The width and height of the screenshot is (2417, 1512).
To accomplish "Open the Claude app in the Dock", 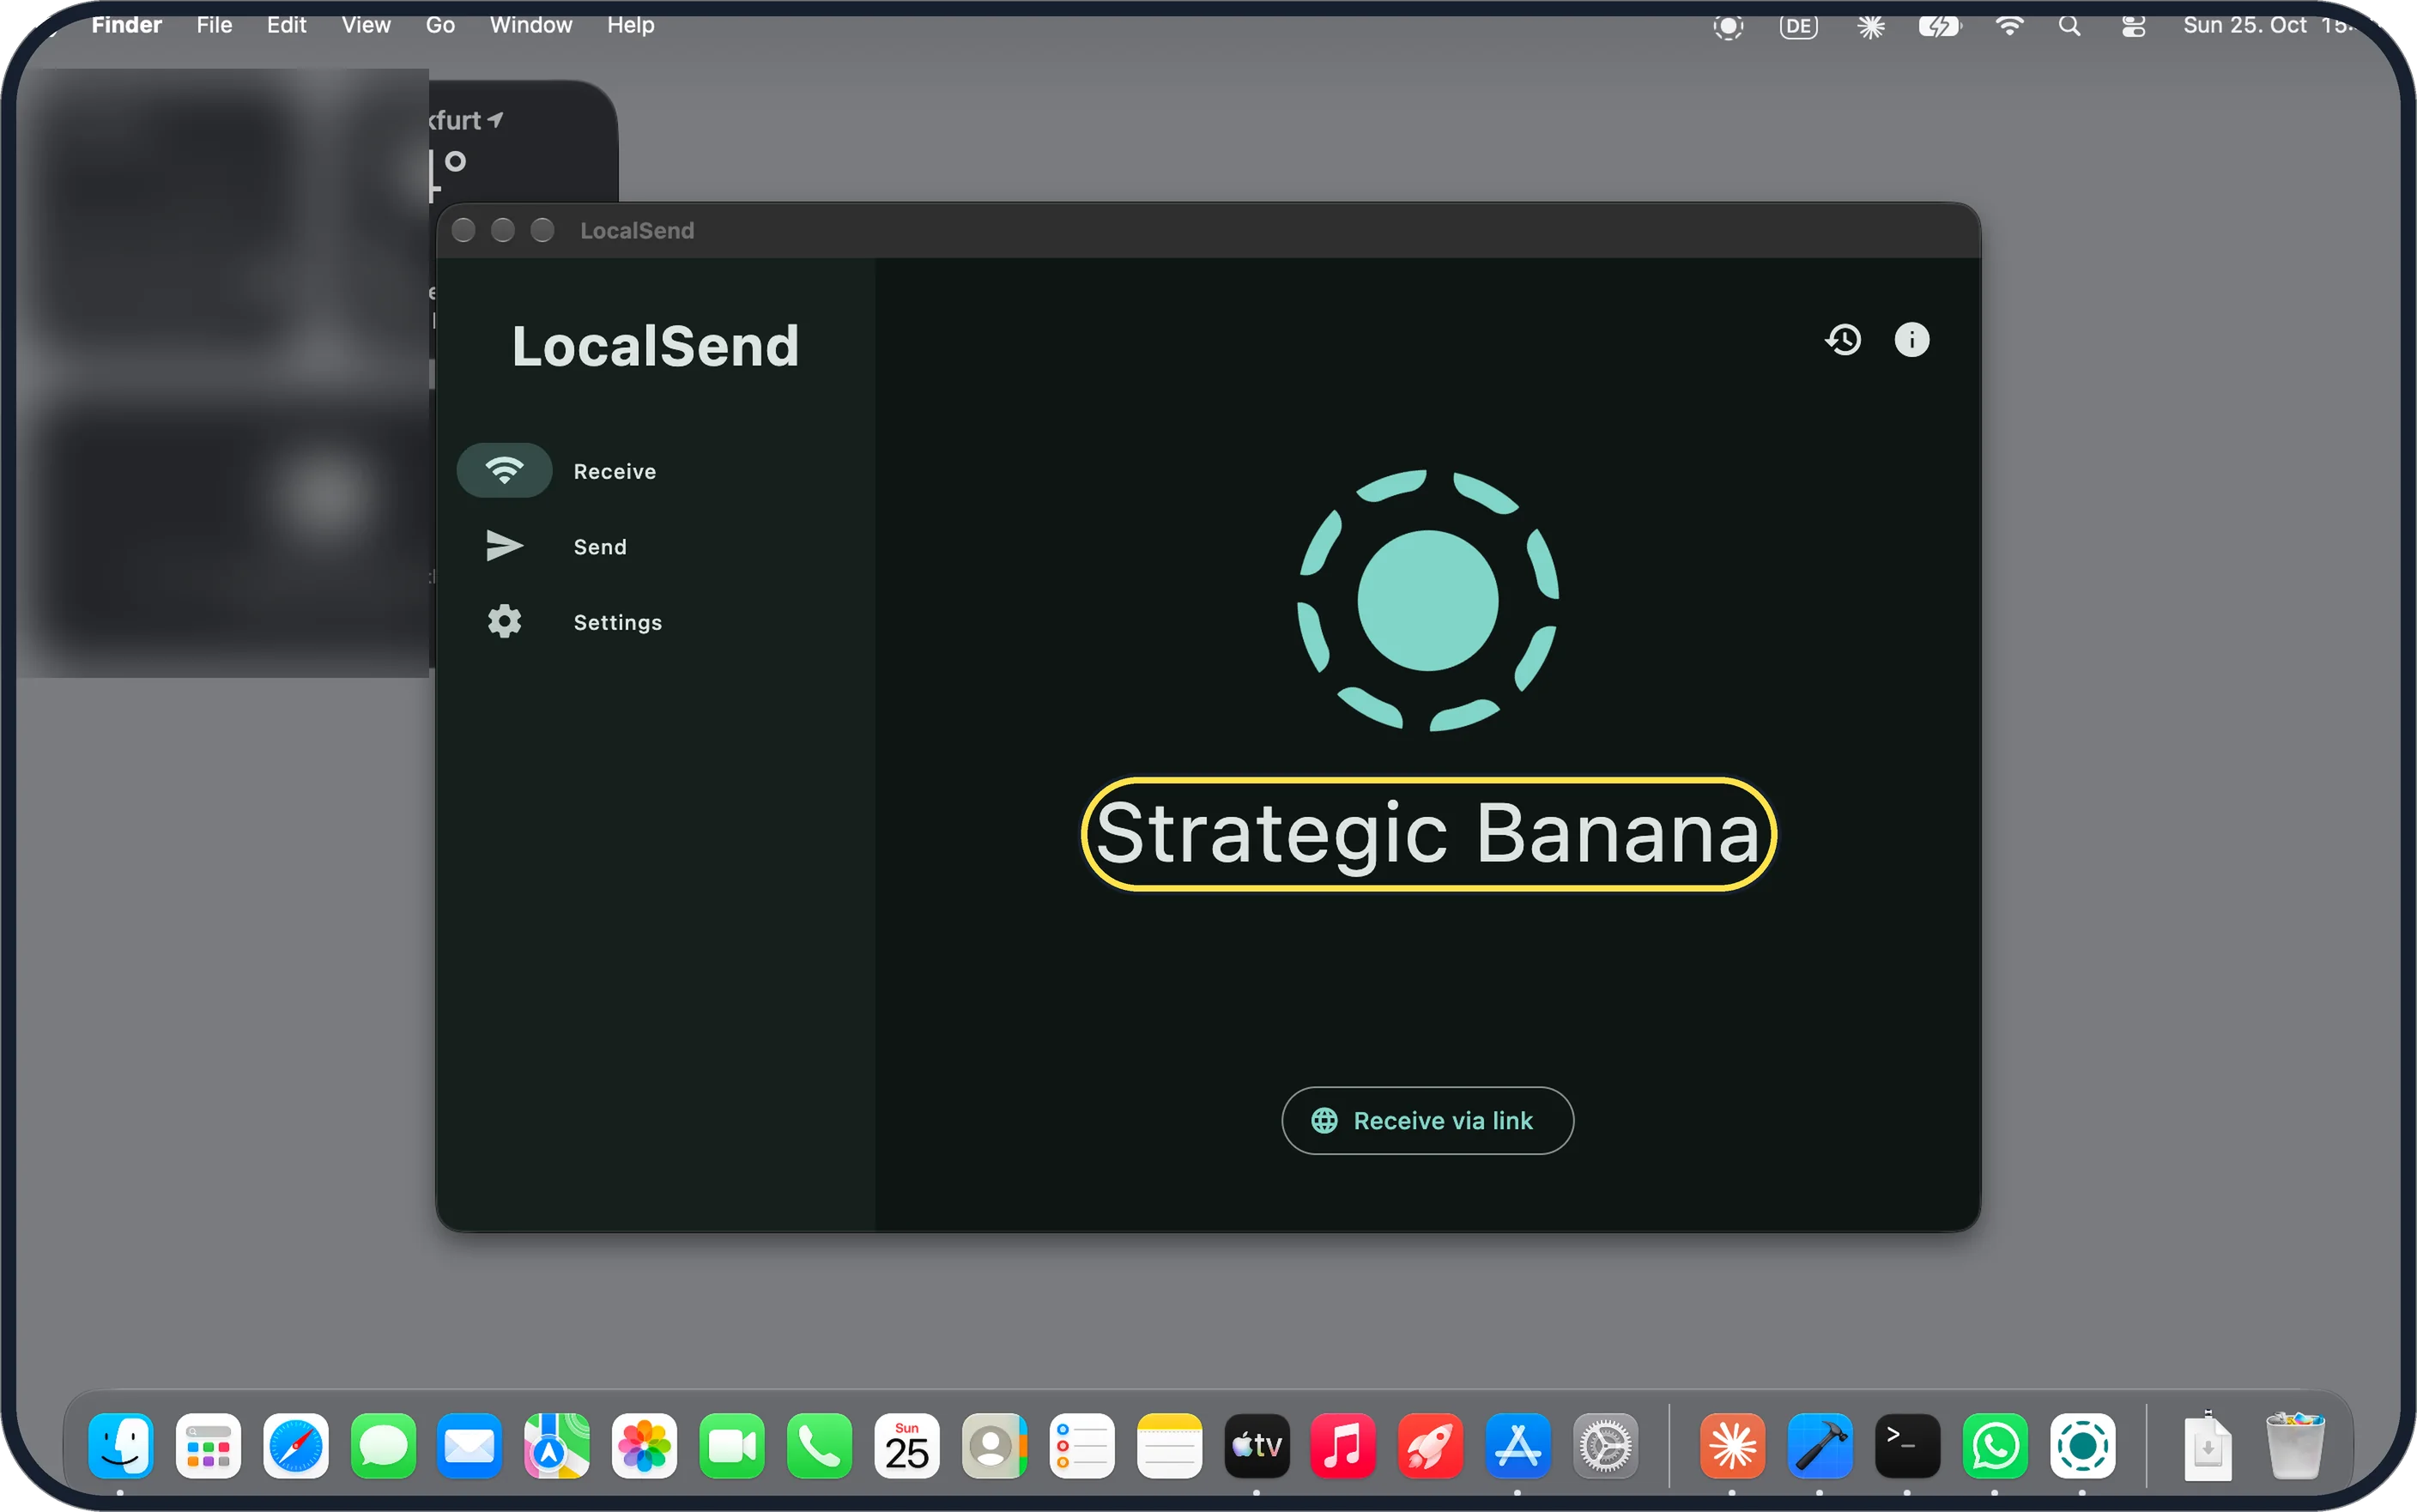I will point(1733,1446).
